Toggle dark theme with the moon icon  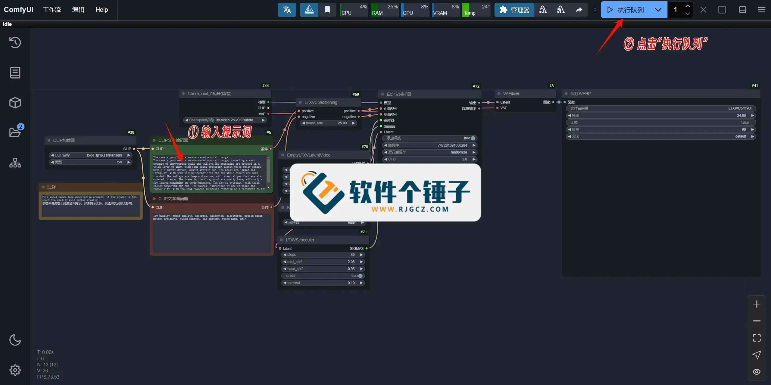click(x=15, y=340)
